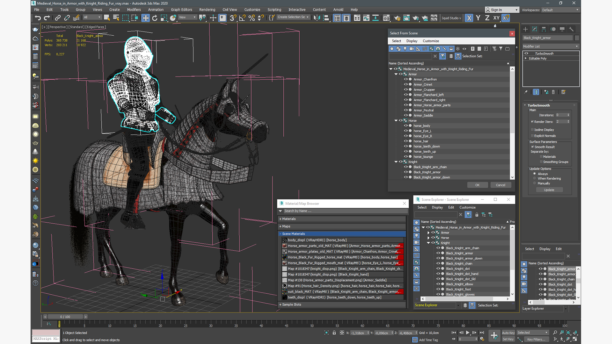Open Render Setup teapot icon
Screen dimensions: 612x344
[x=397, y=18]
